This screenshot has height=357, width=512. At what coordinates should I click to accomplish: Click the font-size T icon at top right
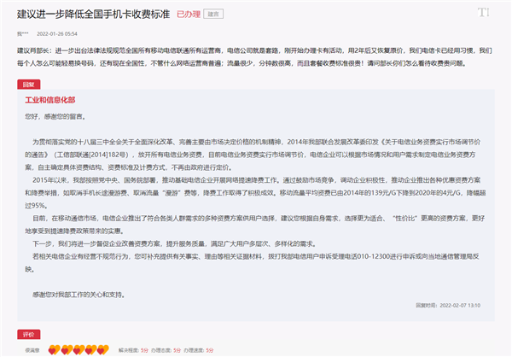coord(483,13)
